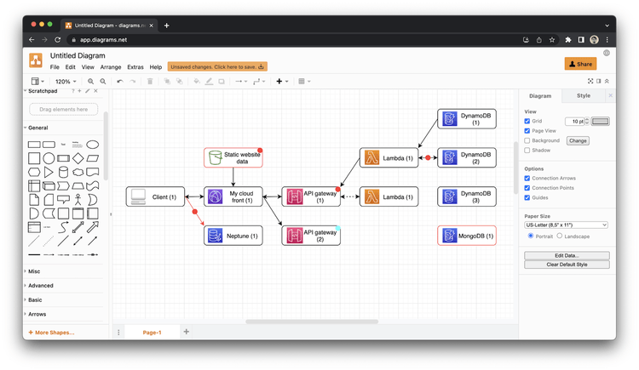The width and height of the screenshot is (639, 370).
Task: Click the grid color swatch
Action: 601,122
